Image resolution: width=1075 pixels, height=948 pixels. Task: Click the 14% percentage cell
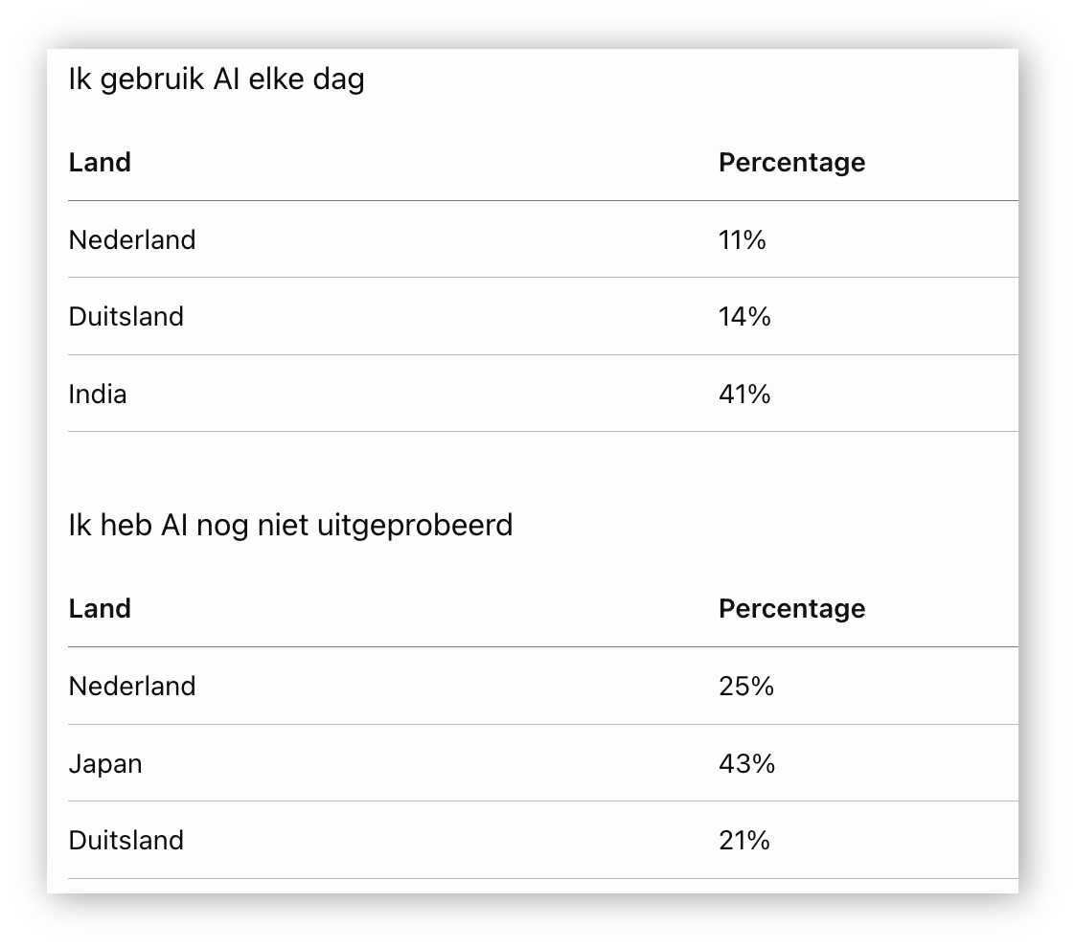click(744, 316)
